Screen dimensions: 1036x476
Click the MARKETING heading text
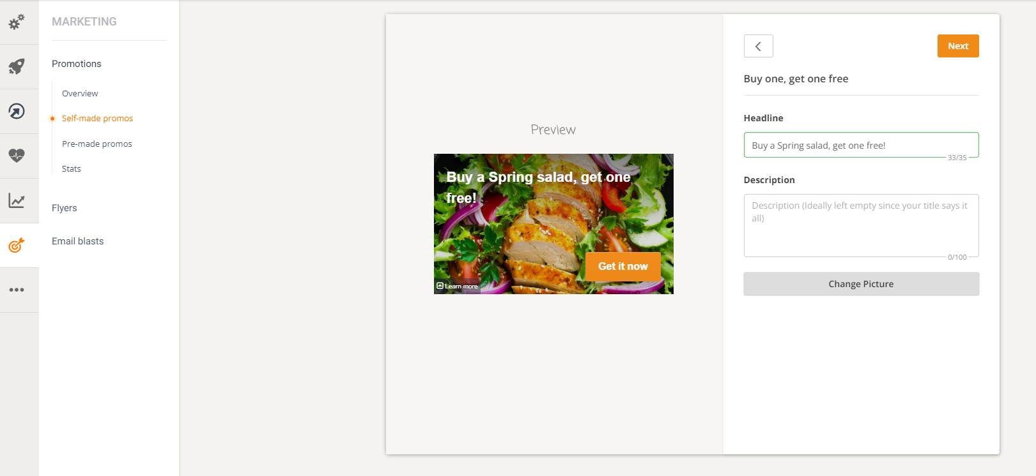coord(84,22)
